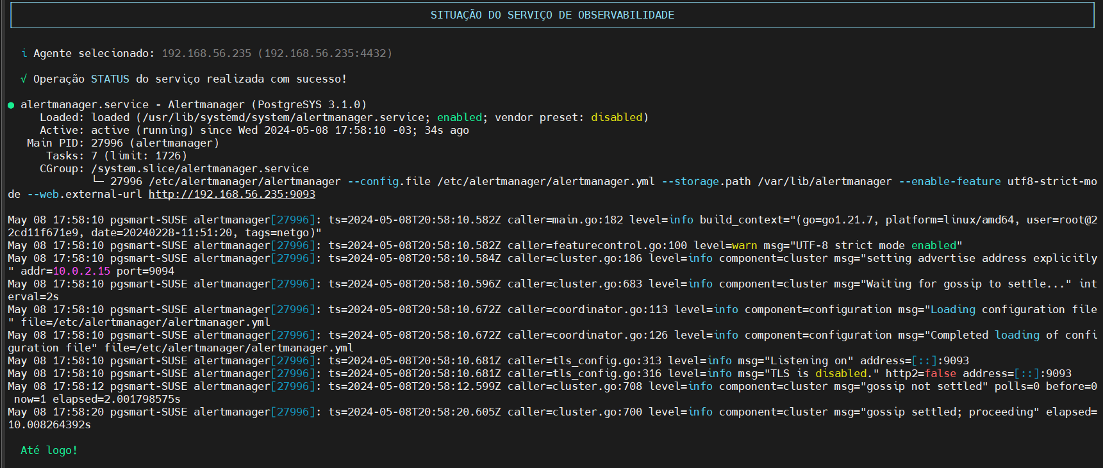Click 'level=warn' in featurecontrol log line
Viewport: 1103px width, 468px height.
[726, 245]
